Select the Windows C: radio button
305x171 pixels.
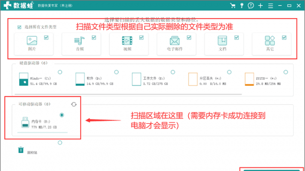(60, 72)
